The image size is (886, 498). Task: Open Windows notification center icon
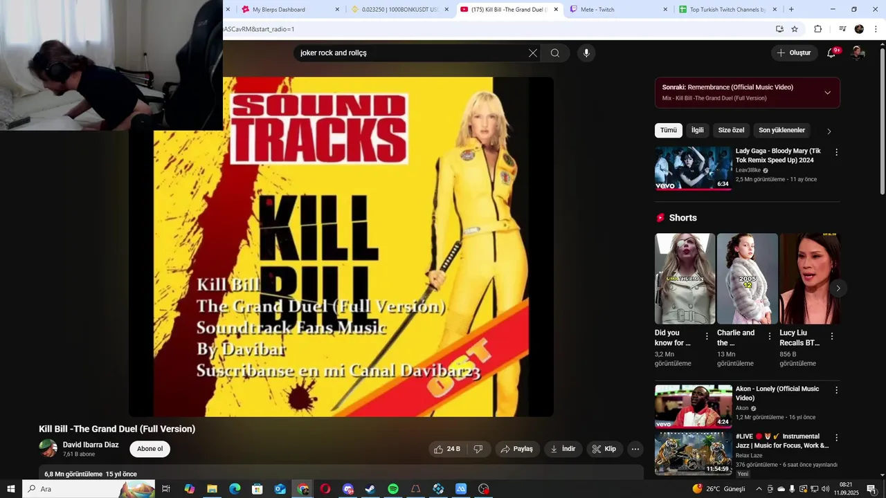click(871, 489)
